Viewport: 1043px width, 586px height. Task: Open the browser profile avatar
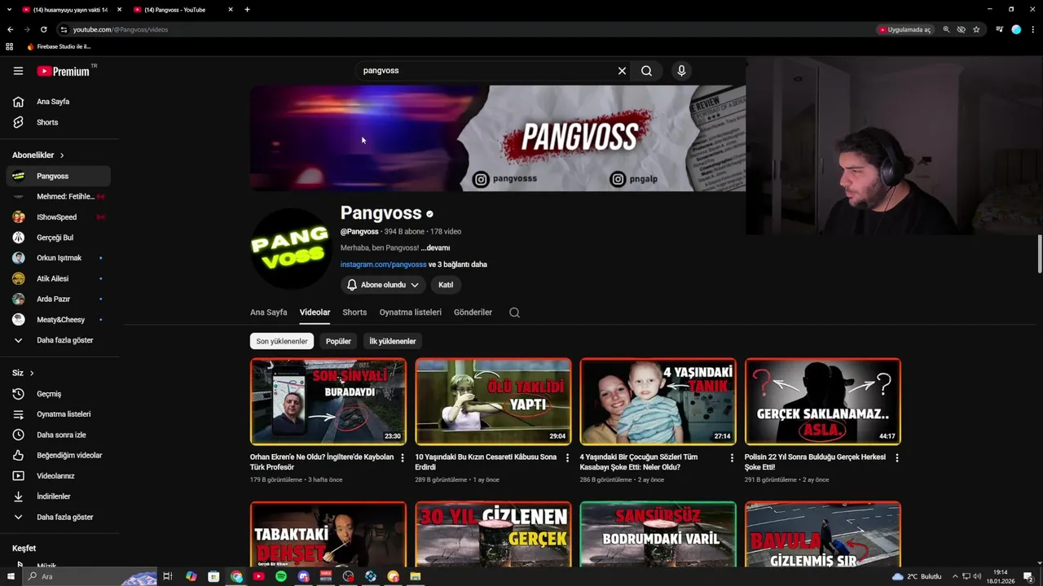[1016, 29]
